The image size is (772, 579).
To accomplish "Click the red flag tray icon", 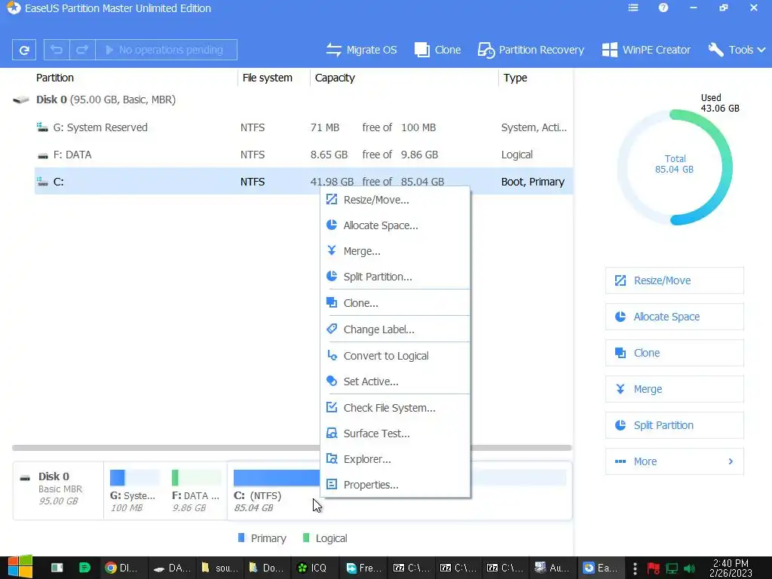I will click(x=654, y=568).
